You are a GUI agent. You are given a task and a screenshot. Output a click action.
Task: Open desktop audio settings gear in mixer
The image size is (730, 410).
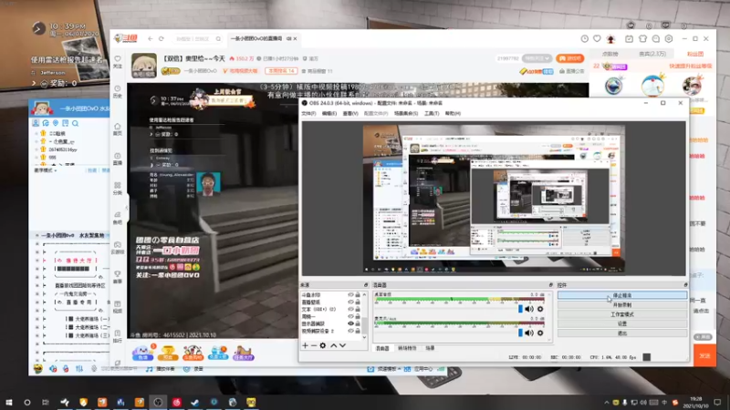(x=540, y=309)
